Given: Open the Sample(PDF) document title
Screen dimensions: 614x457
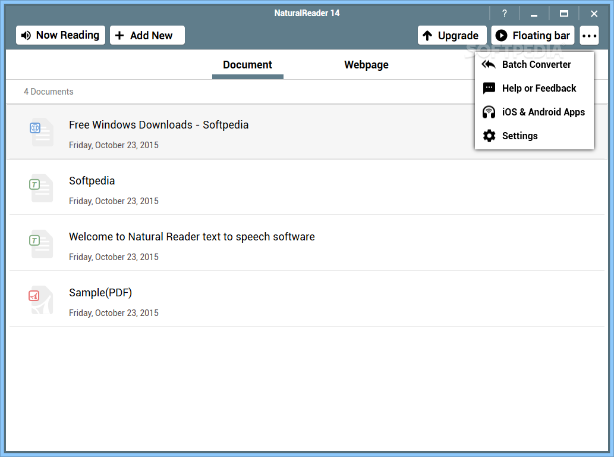Looking at the screenshot, I should (100, 293).
